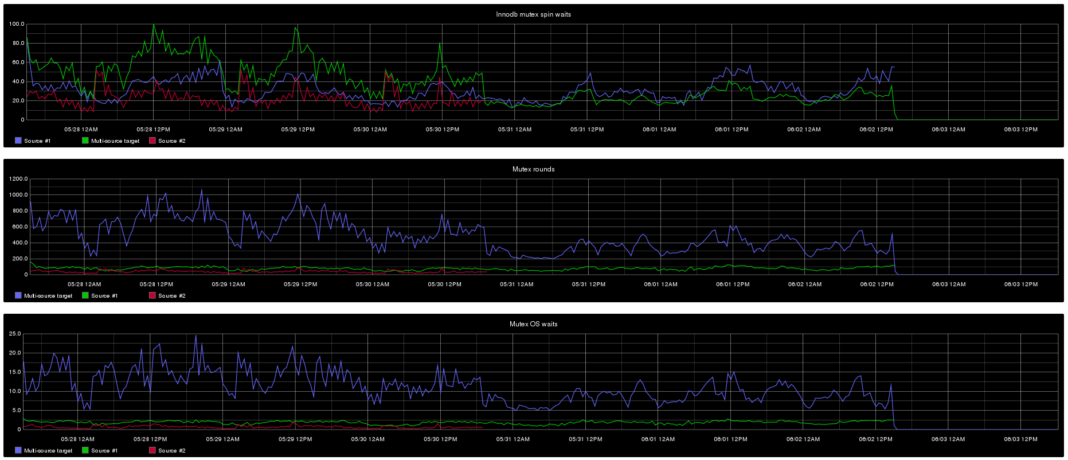Viewport: 1068px width, 460px height.
Task: Click green Multi-source target swatch in Innodb spin waits legend
Action: click(x=85, y=141)
